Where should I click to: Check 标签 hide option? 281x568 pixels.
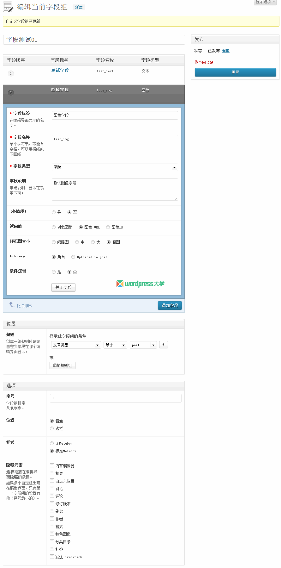(x=52, y=549)
